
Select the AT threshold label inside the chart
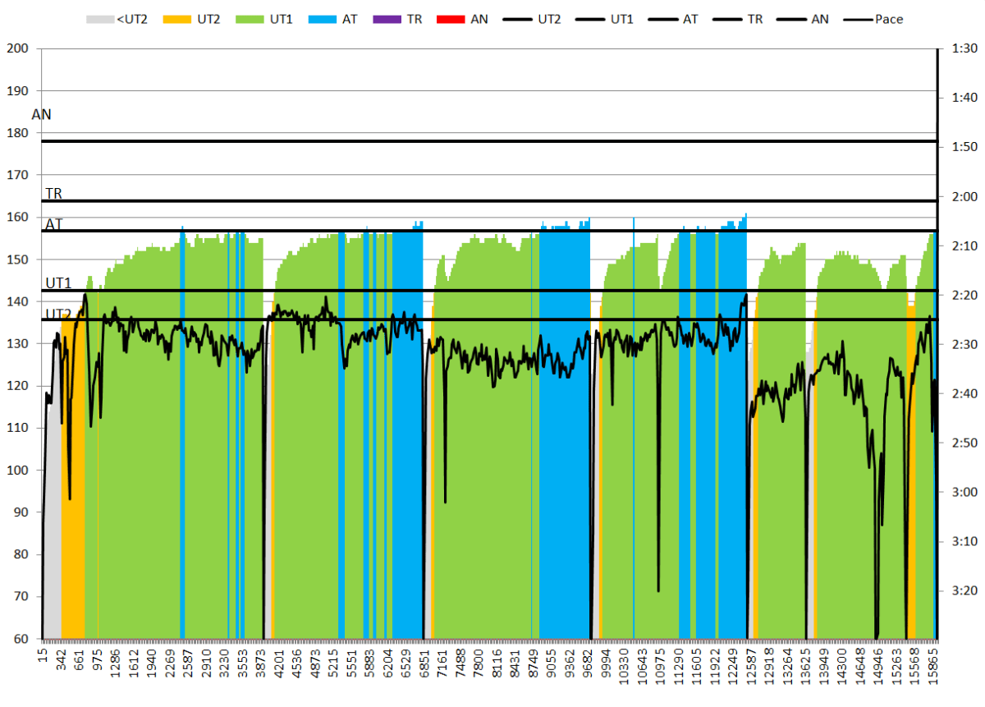point(54,224)
